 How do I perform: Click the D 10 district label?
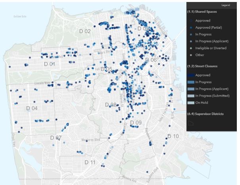pos(173,136)
